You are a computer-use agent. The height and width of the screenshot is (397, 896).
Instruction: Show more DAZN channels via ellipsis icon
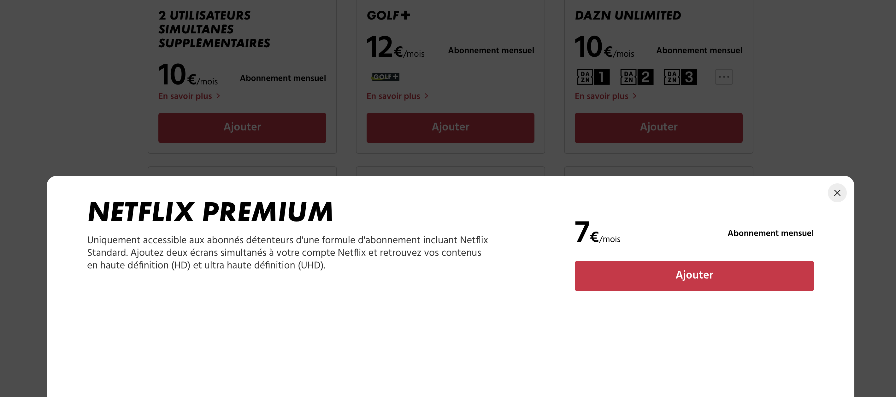[724, 77]
